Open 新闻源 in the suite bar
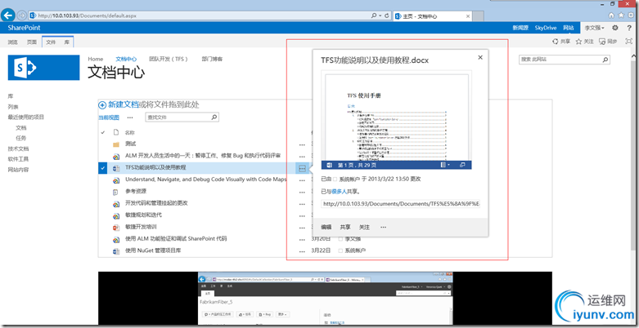The image size is (639, 328). coord(520,28)
